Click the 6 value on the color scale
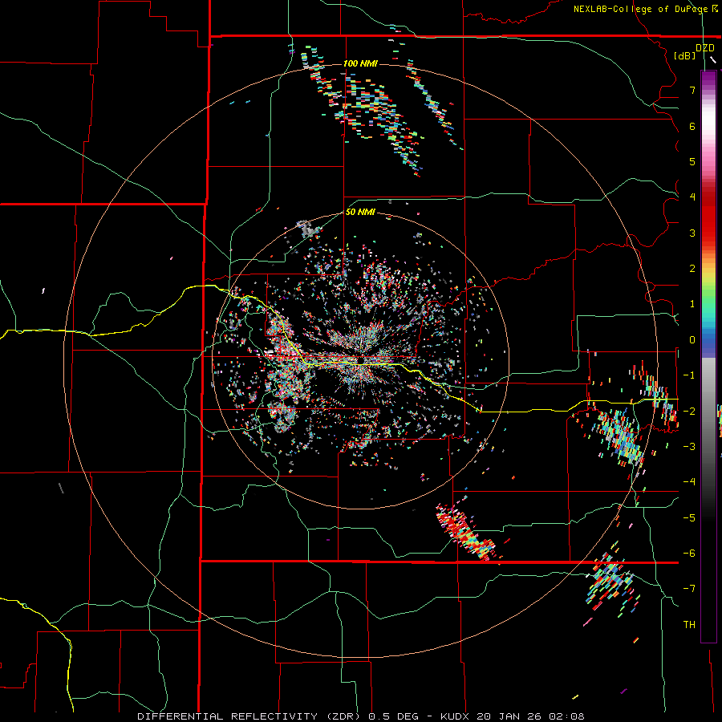This screenshot has height=722, width=722. point(692,126)
